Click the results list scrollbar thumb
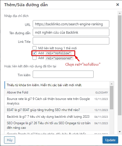Viewport: 122px width, 146px height. (x=111, y=98)
